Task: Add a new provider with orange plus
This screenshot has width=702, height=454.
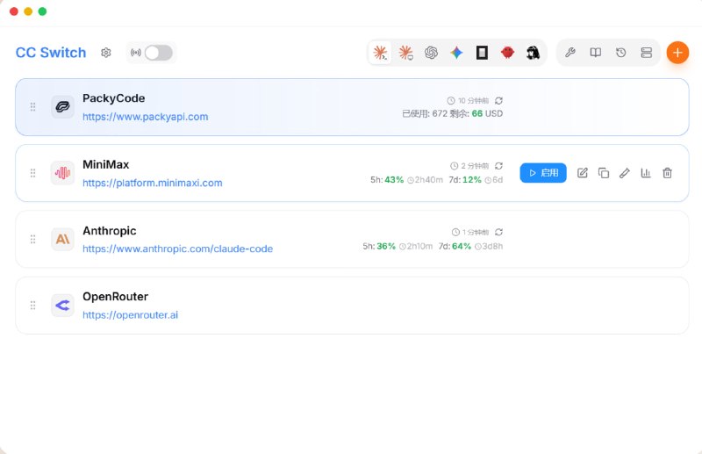Action: pos(677,53)
